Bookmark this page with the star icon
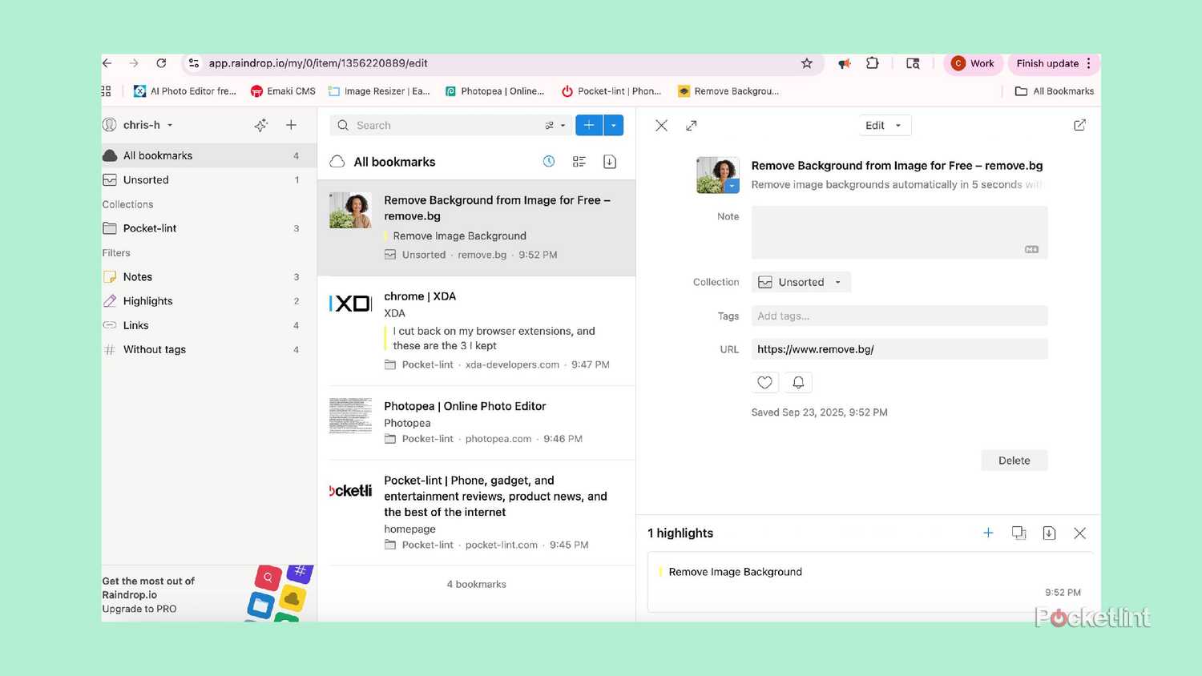1202x676 pixels. point(807,63)
